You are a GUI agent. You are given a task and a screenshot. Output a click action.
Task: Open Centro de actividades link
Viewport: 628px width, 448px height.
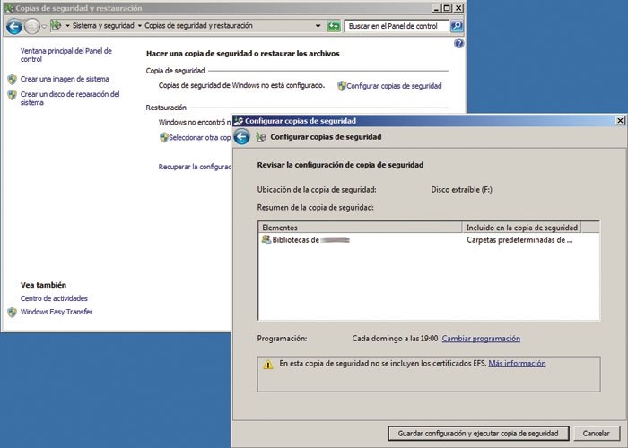coord(54,298)
